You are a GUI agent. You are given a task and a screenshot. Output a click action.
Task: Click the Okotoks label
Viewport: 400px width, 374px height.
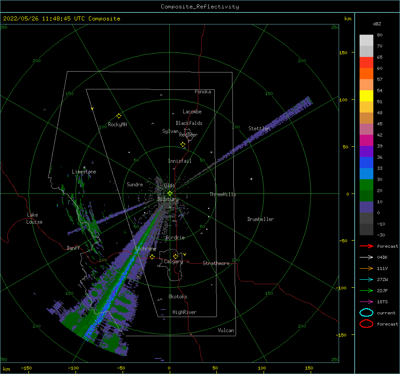click(178, 297)
